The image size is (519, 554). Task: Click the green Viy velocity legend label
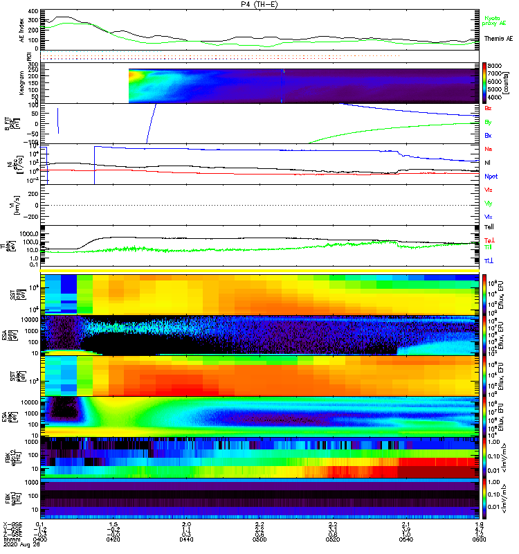click(489, 204)
